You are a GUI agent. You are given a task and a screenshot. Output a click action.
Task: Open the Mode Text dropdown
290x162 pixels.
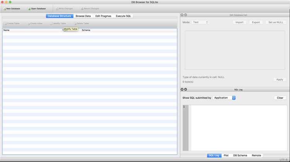pyautogui.click(x=200, y=22)
